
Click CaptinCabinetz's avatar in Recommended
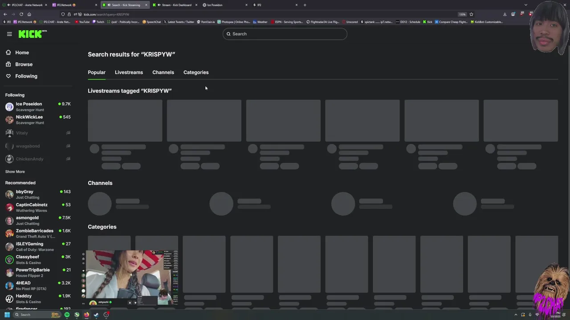click(9, 208)
